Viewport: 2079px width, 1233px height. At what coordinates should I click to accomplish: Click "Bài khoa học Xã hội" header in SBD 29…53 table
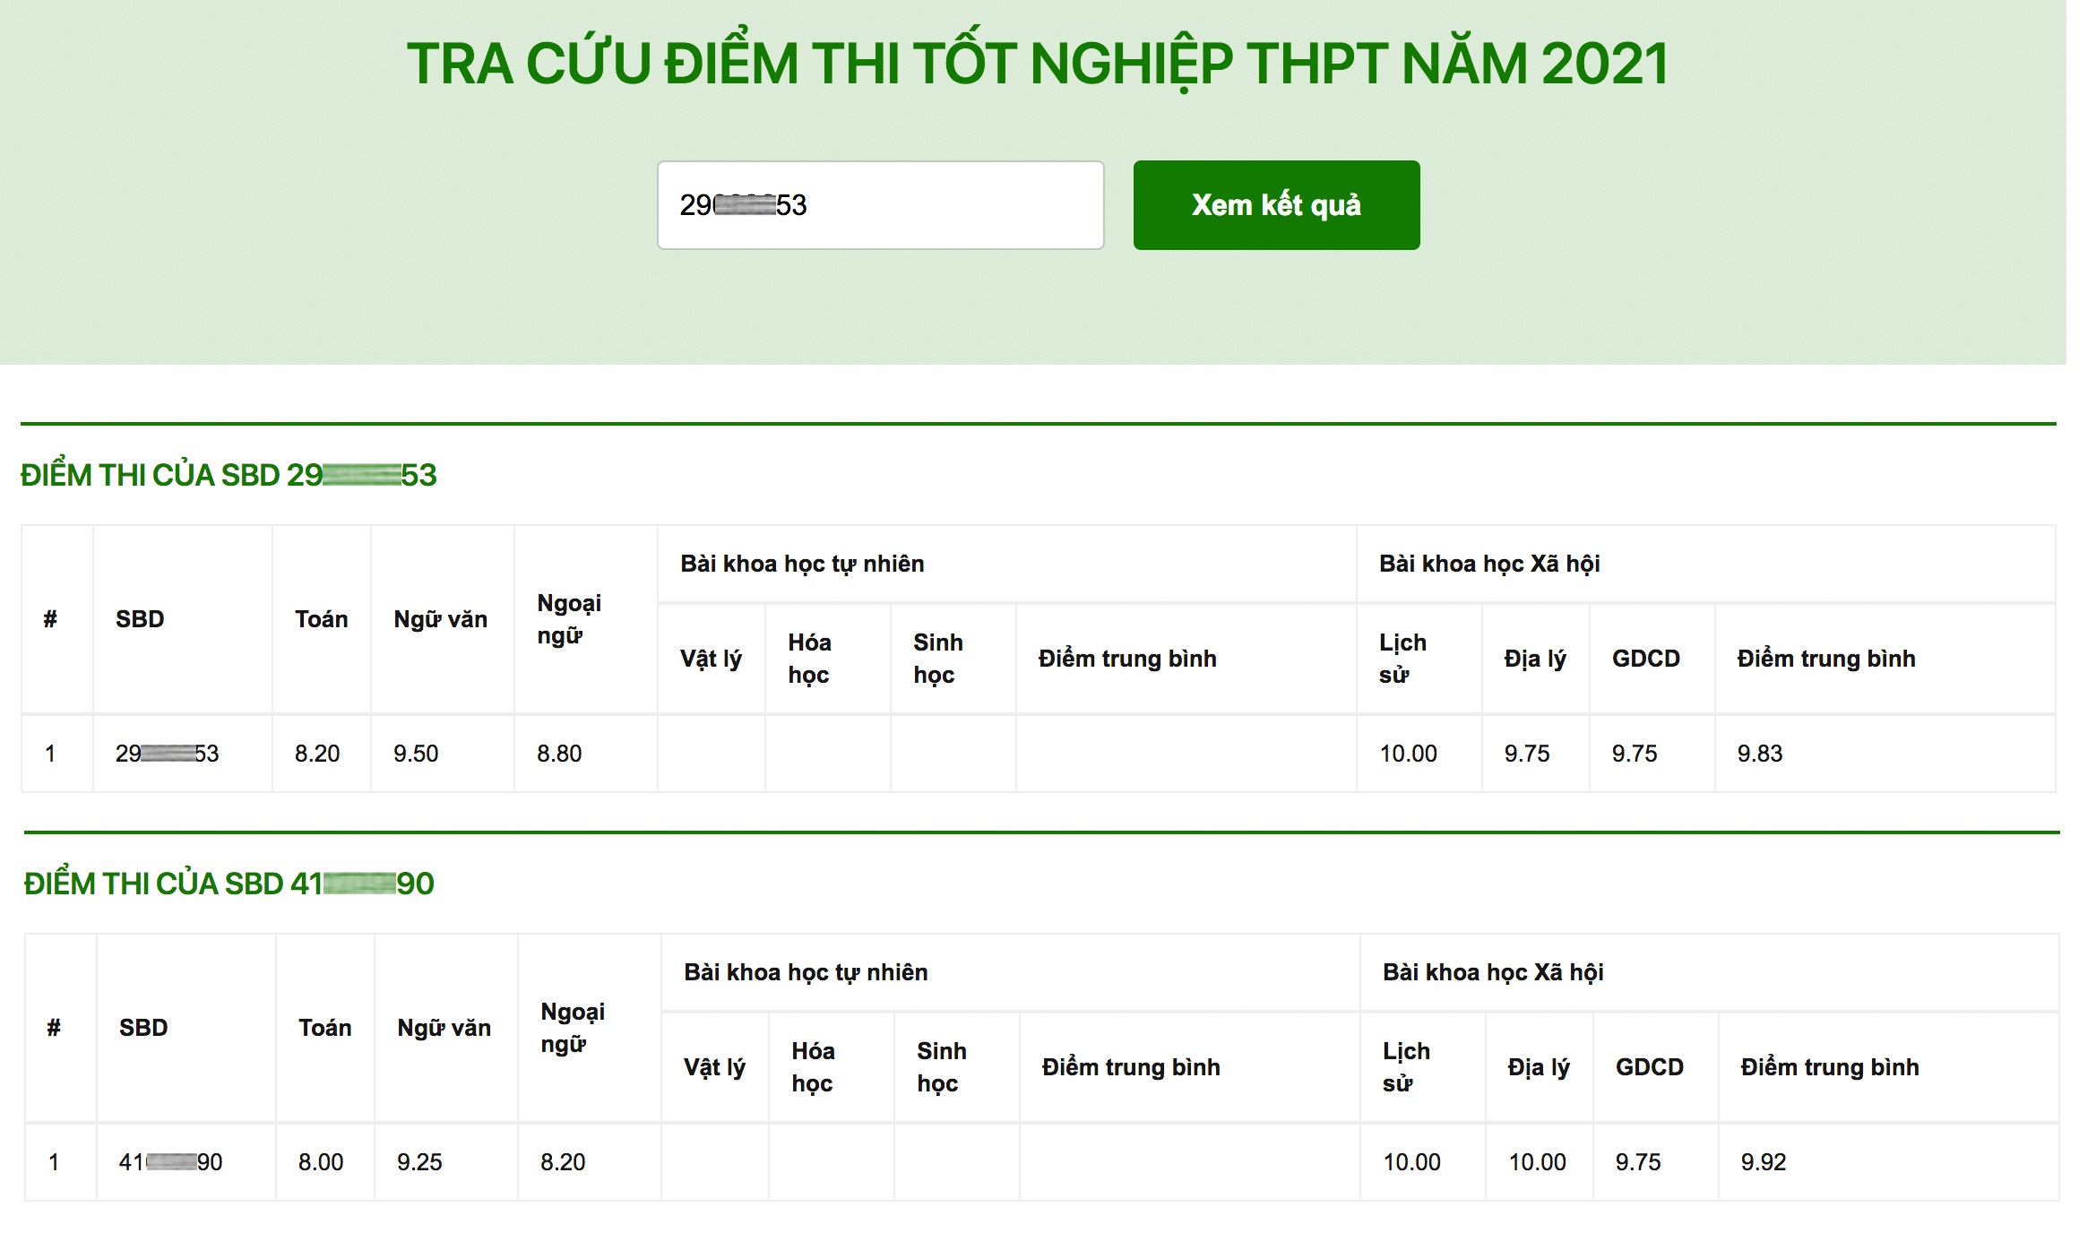pyautogui.click(x=1489, y=564)
